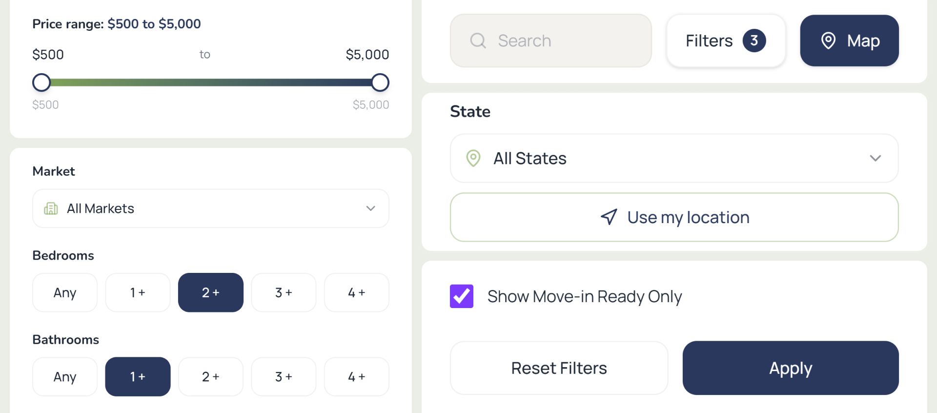This screenshot has height=413, width=937.
Task: Select 4+ bathrooms option
Action: pos(357,377)
